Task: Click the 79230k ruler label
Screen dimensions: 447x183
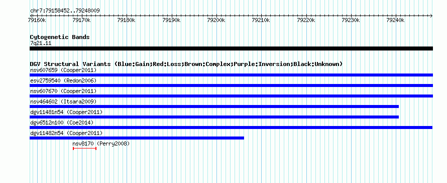Action: (x=351, y=20)
